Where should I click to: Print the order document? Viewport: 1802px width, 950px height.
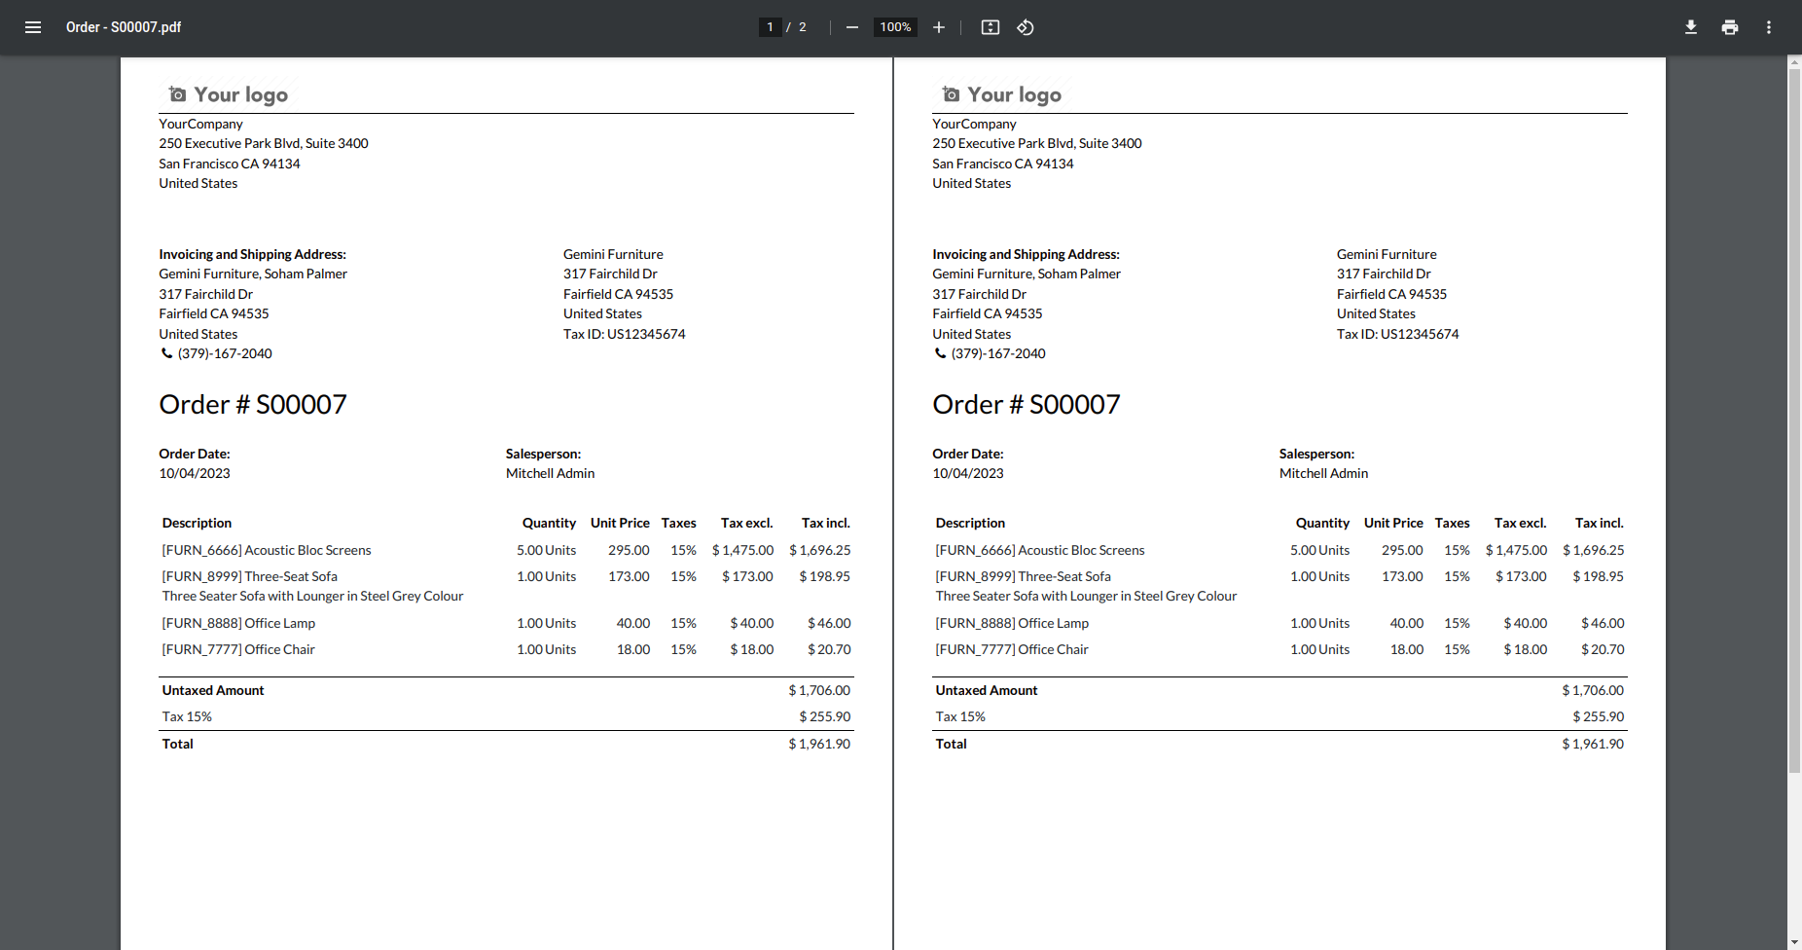pos(1730,27)
